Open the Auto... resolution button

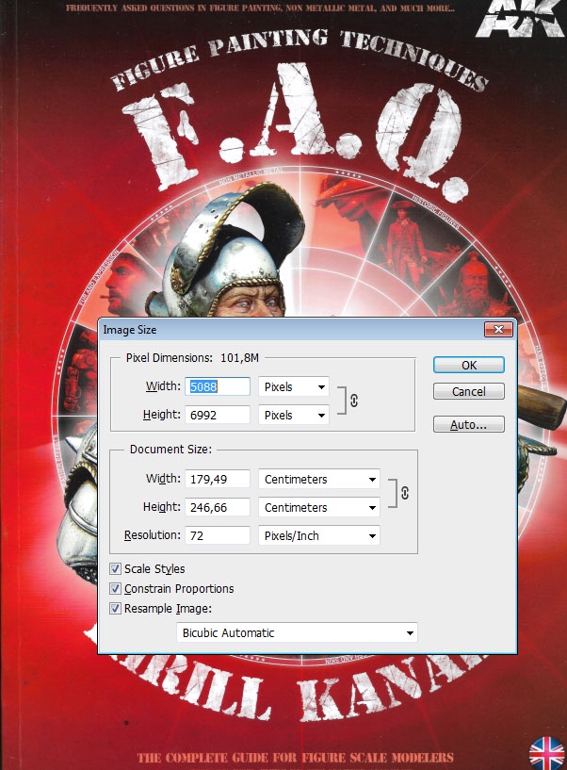pyautogui.click(x=468, y=424)
